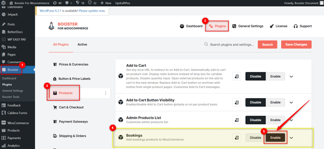
Task: Enable the Bookings module
Action: coord(275,137)
